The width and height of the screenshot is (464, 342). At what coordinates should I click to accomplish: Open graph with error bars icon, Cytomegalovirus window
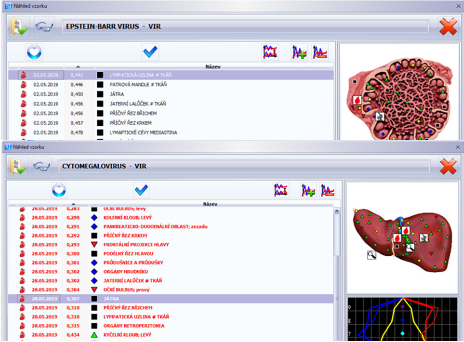[280, 190]
